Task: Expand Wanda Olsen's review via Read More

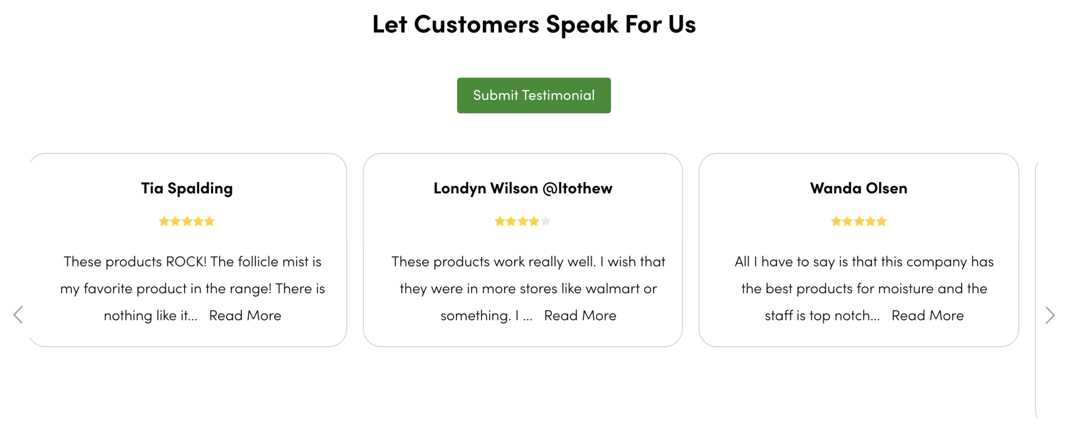Action: pyautogui.click(x=928, y=315)
